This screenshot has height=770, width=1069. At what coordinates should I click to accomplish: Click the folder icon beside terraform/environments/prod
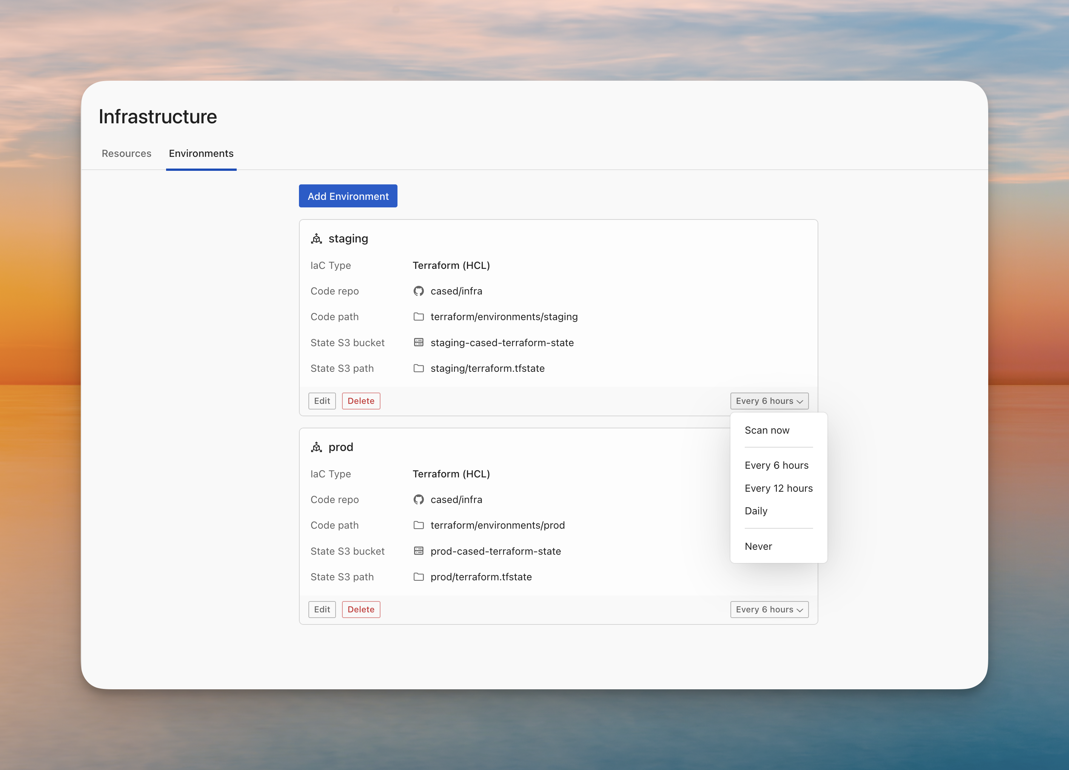(419, 525)
